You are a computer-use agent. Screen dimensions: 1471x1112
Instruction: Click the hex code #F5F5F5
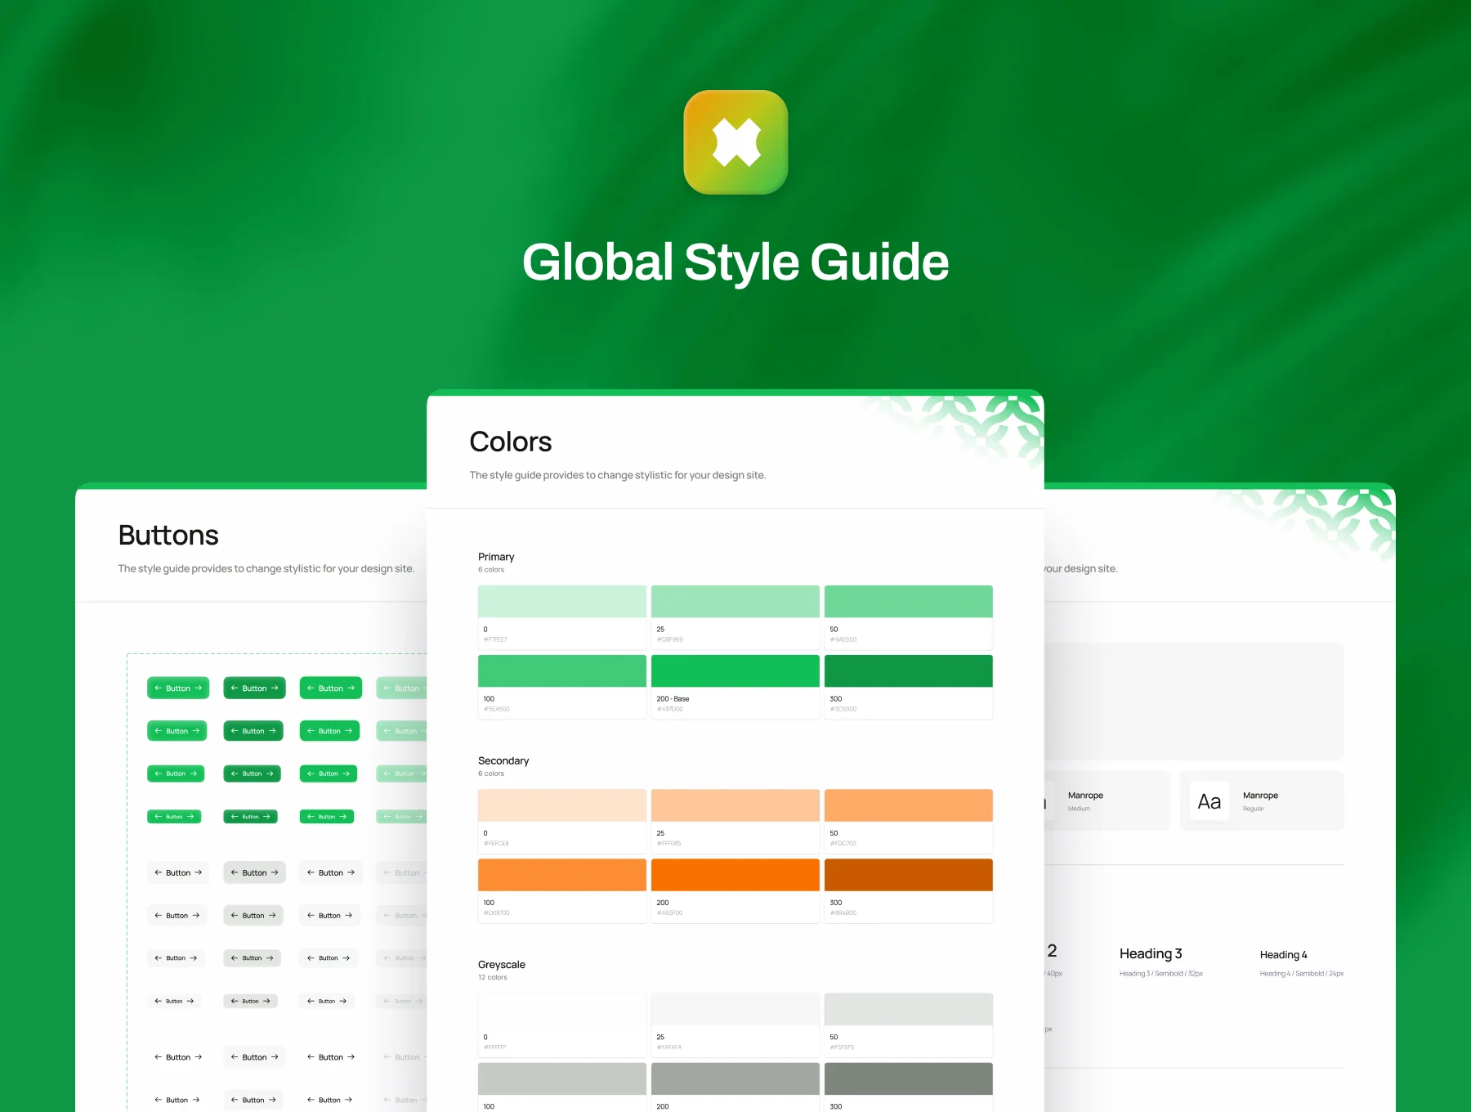(843, 1047)
